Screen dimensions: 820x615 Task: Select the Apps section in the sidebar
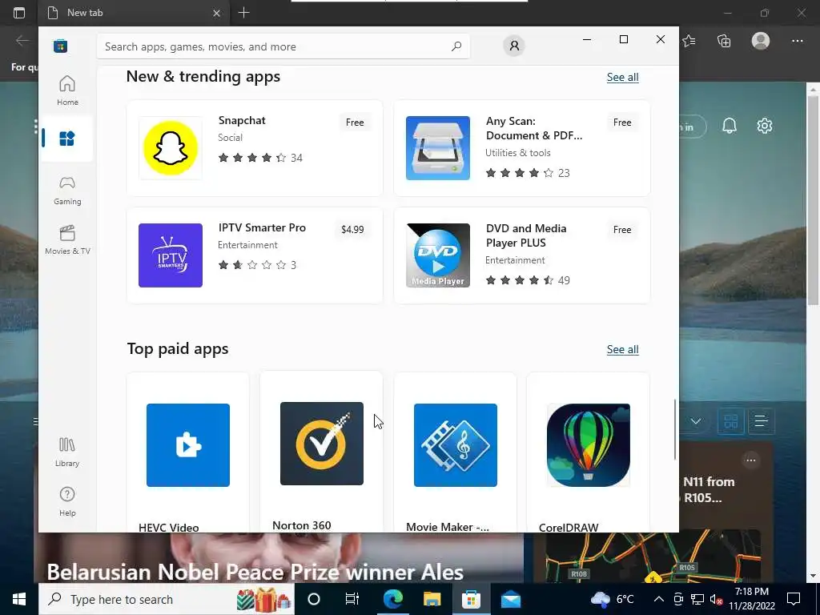67,139
